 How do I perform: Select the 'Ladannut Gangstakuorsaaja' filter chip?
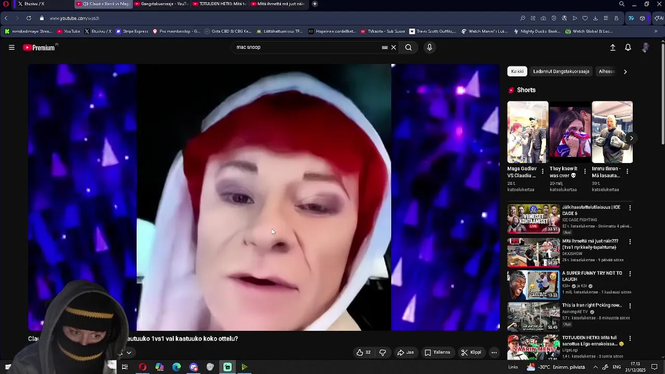561,71
